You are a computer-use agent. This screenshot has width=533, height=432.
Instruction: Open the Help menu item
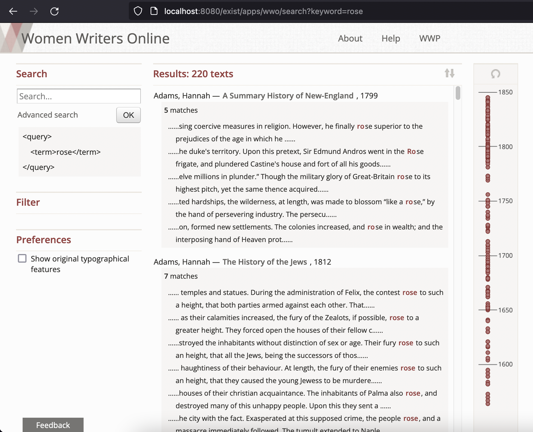pyautogui.click(x=391, y=38)
